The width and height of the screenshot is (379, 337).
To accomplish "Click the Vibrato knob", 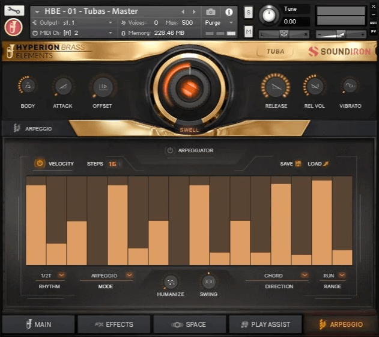I will (x=350, y=87).
